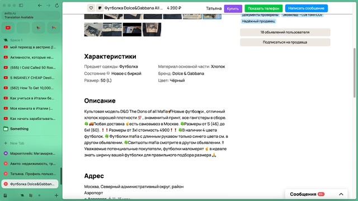The image size is (358, 201).
Task: Expand the Сообщения chat panel chevron
Action: click(x=341, y=194)
